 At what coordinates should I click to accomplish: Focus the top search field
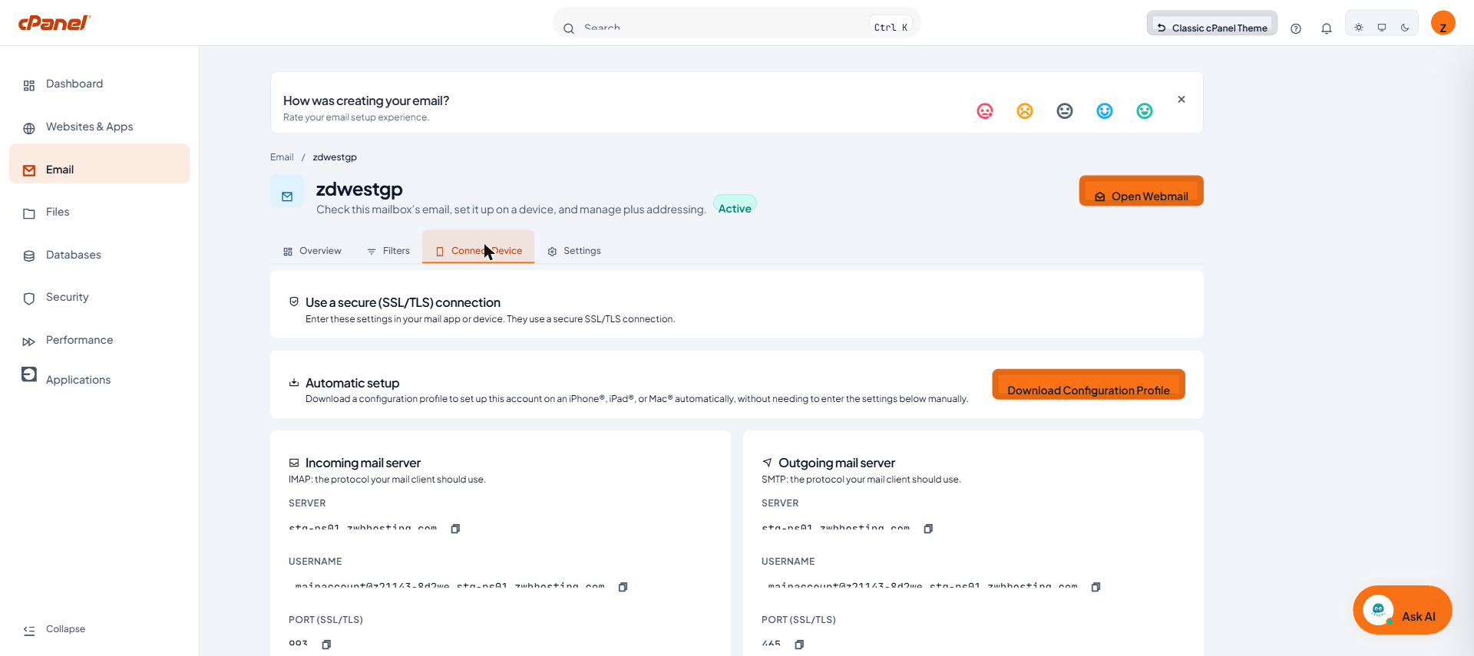click(737, 24)
